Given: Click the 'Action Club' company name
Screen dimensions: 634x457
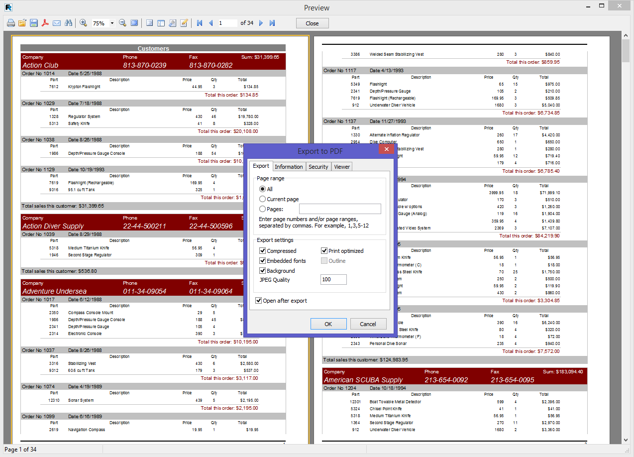Looking at the screenshot, I should click(x=40, y=65).
